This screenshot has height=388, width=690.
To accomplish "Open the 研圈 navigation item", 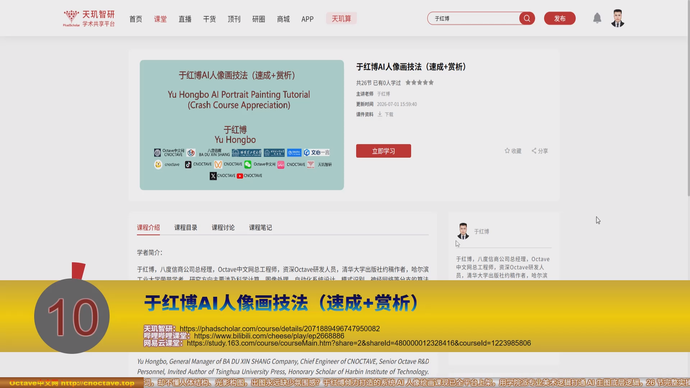I will (x=259, y=19).
